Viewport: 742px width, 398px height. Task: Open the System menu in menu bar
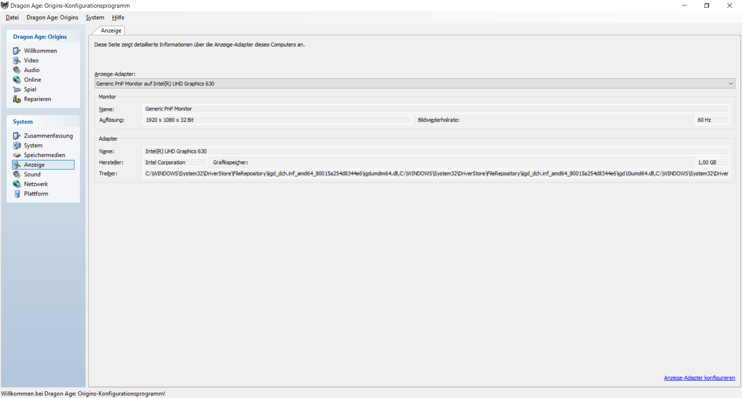point(95,17)
